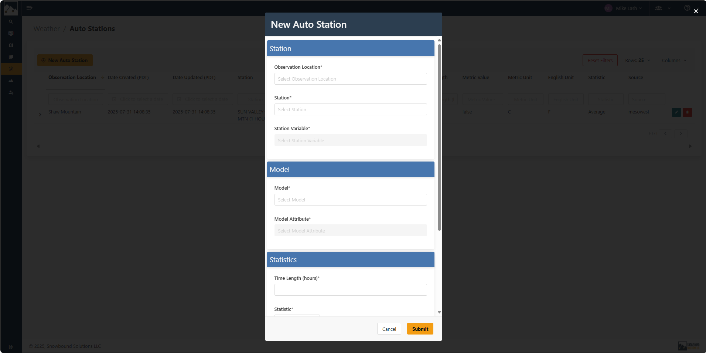Open the Mike Lash user menu

624,8
